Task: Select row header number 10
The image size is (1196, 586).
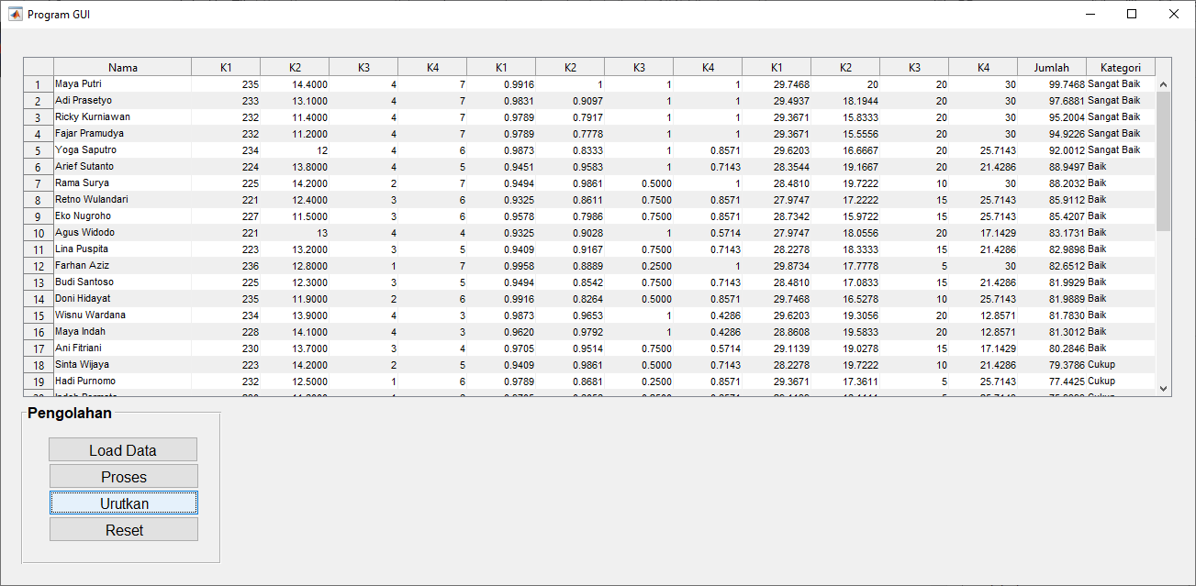Action: (x=38, y=233)
